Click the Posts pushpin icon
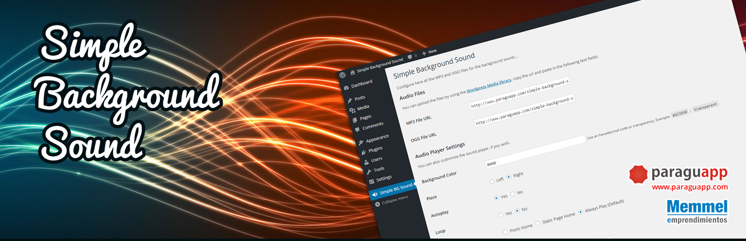The image size is (746, 241). click(349, 101)
